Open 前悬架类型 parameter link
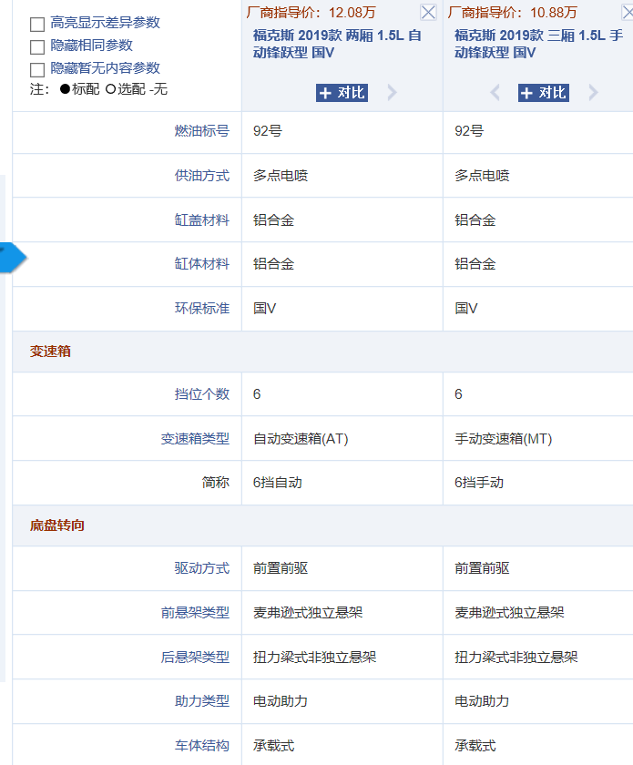The width and height of the screenshot is (633, 765). point(195,612)
